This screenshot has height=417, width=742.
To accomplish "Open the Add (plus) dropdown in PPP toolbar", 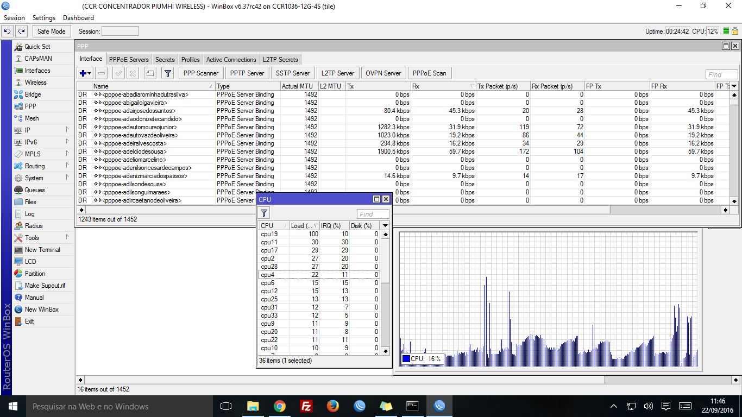I will [x=85, y=73].
